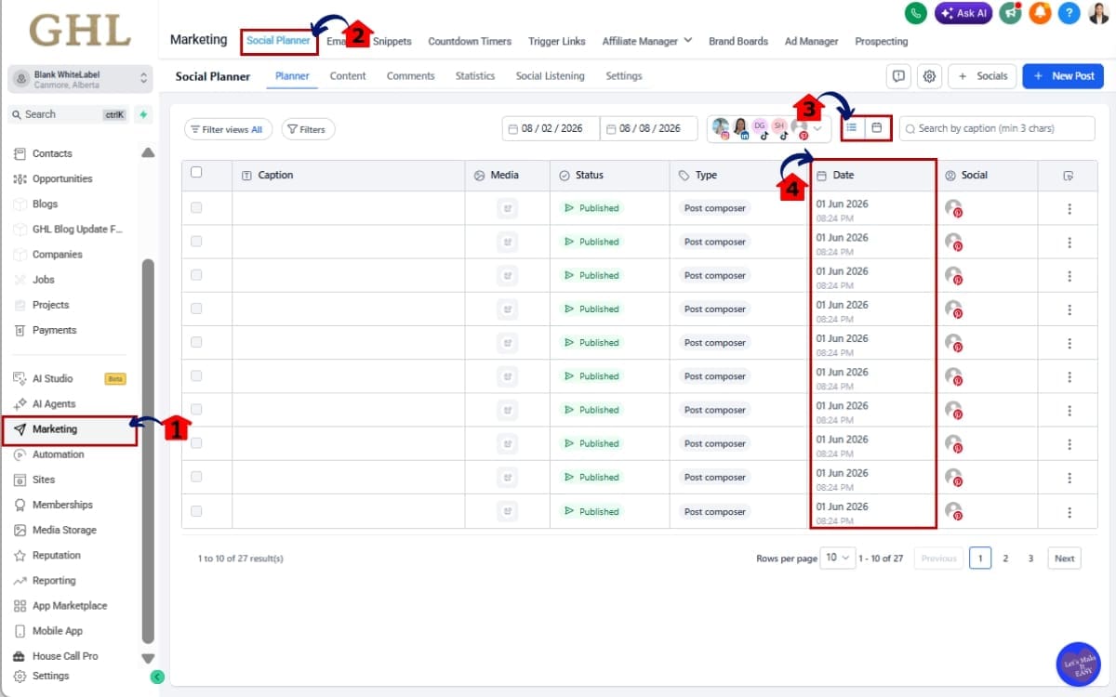Click the Memberships sidebar icon
Image resolution: width=1116 pixels, height=697 pixels.
(20, 505)
